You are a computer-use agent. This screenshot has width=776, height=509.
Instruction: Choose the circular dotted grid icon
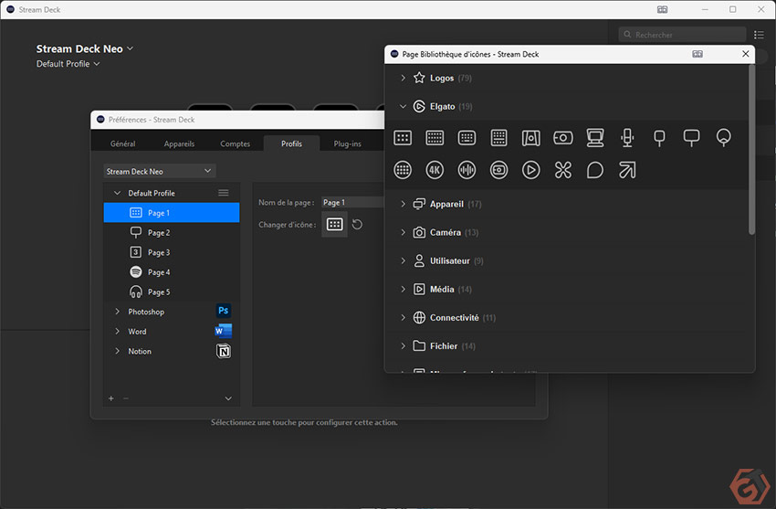click(x=403, y=170)
